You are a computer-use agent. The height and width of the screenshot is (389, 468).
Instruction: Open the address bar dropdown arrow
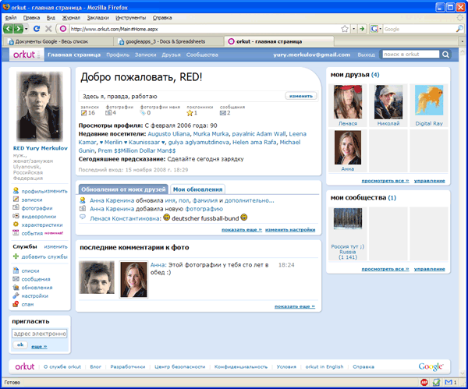point(354,29)
